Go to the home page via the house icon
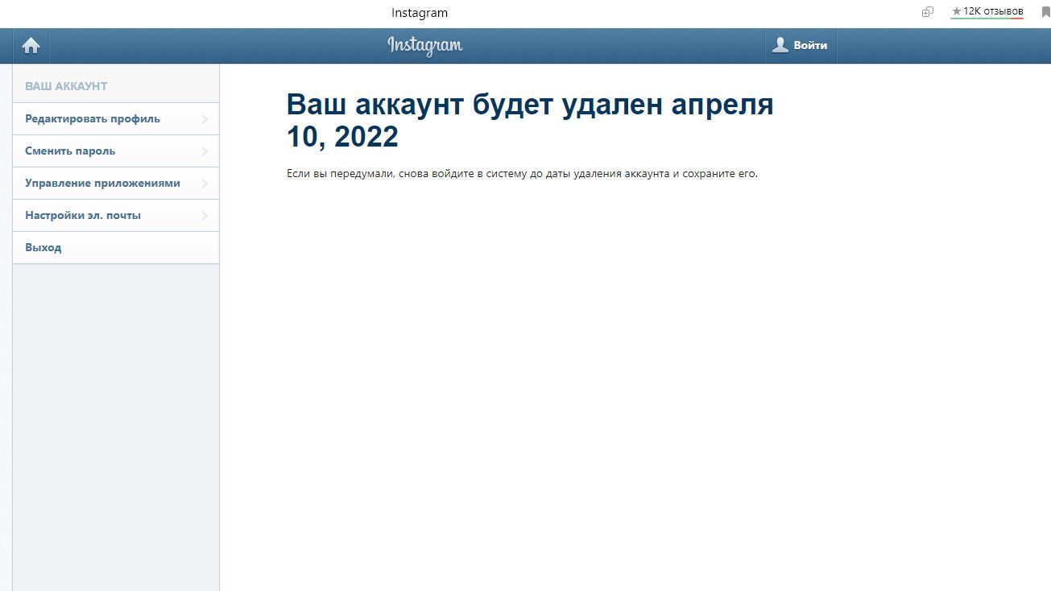1051x591 pixels. point(31,46)
